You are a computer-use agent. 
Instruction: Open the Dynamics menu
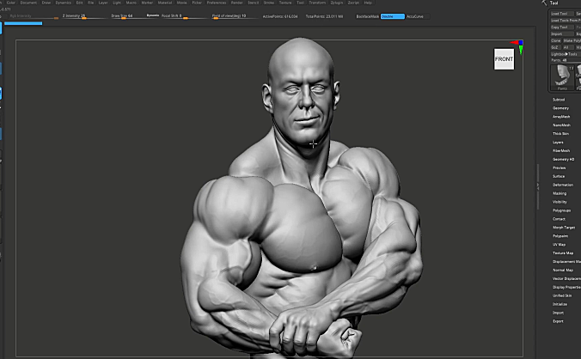(x=64, y=3)
